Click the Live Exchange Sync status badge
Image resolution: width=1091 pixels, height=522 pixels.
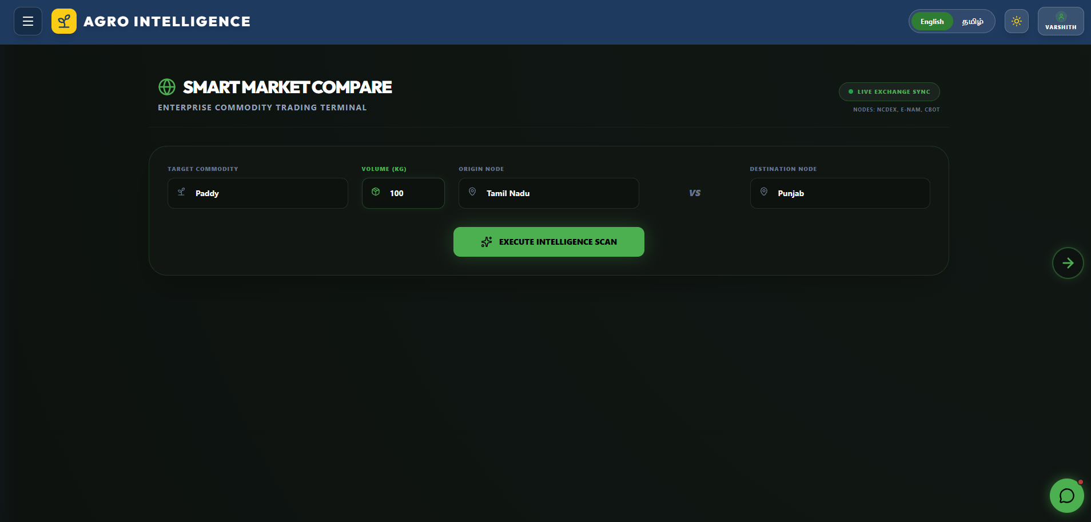point(889,91)
